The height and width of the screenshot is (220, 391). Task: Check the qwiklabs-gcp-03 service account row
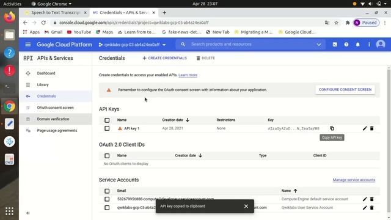[107, 208]
